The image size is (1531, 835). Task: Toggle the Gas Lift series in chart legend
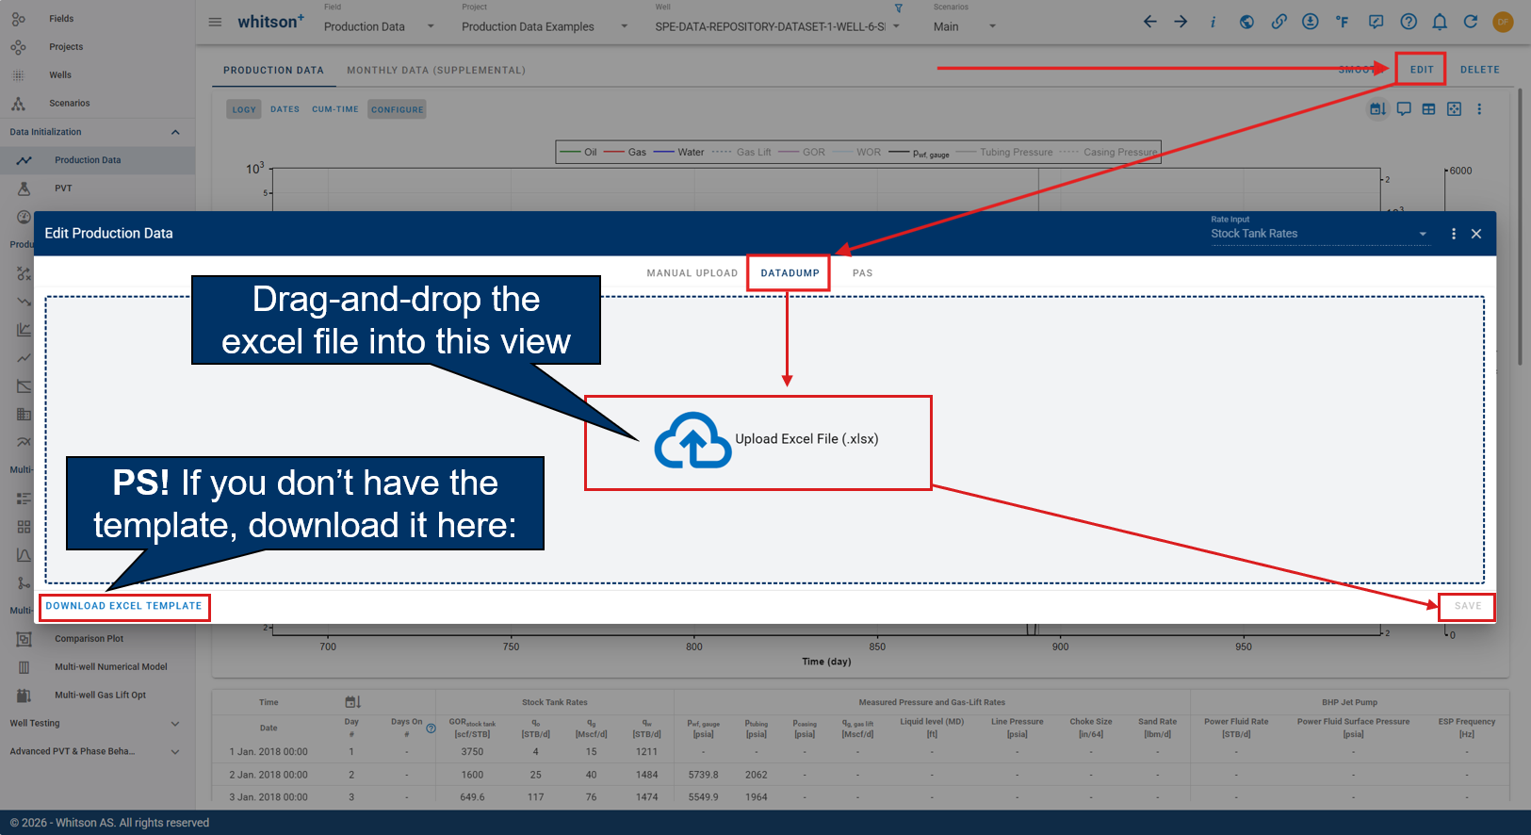point(741,152)
